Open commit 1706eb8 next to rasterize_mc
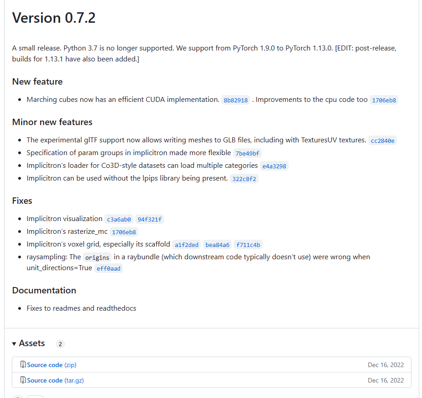The width and height of the screenshot is (422, 398). point(124,232)
